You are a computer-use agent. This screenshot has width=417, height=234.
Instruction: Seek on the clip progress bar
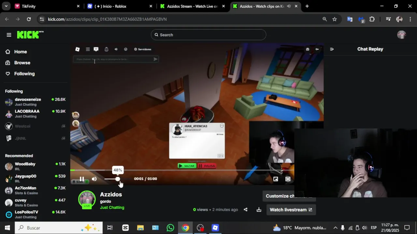[182, 170]
